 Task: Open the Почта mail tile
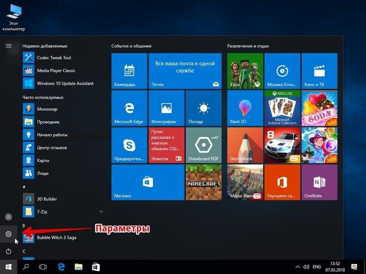[185, 71]
